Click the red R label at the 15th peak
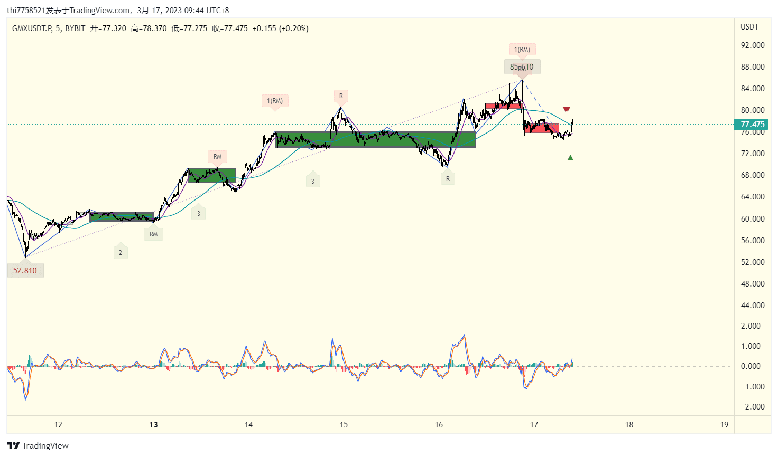 pos(341,96)
